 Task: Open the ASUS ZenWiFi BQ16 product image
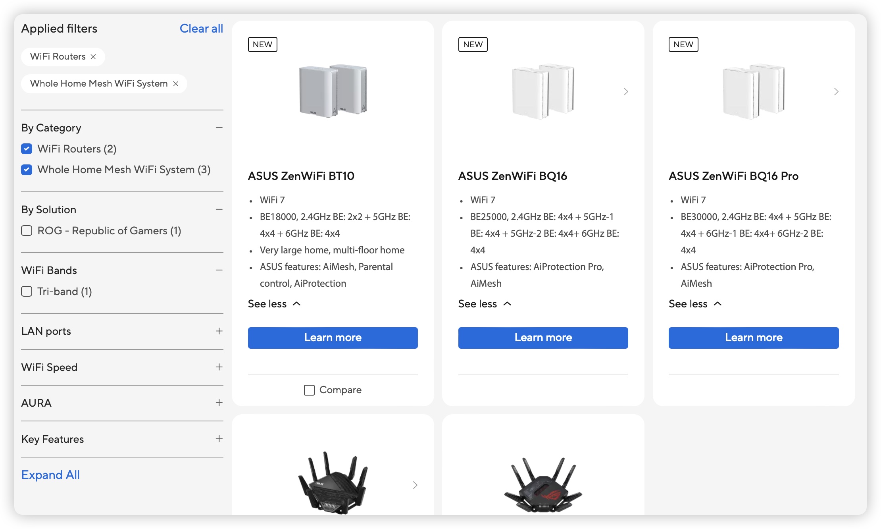click(543, 91)
